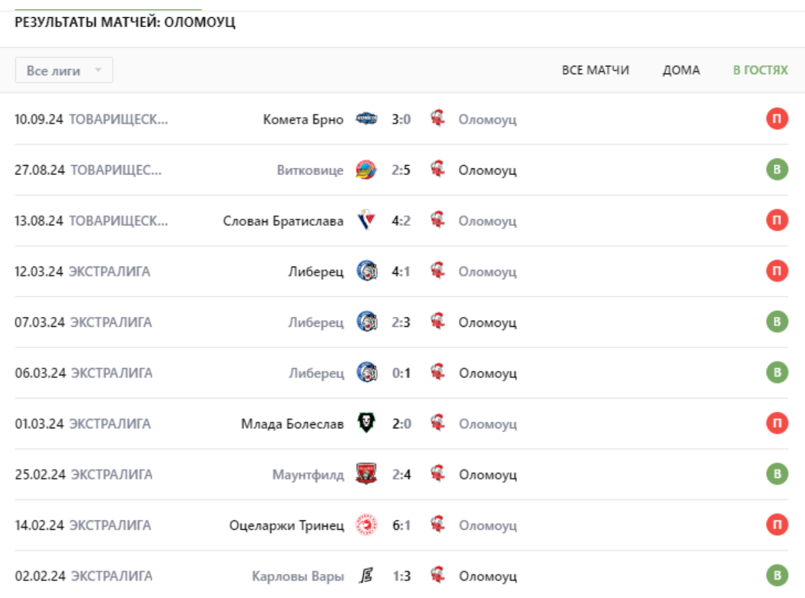This screenshot has width=805, height=598.
Task: Click the red loss badge for 10.09.24 match
Action: (777, 119)
